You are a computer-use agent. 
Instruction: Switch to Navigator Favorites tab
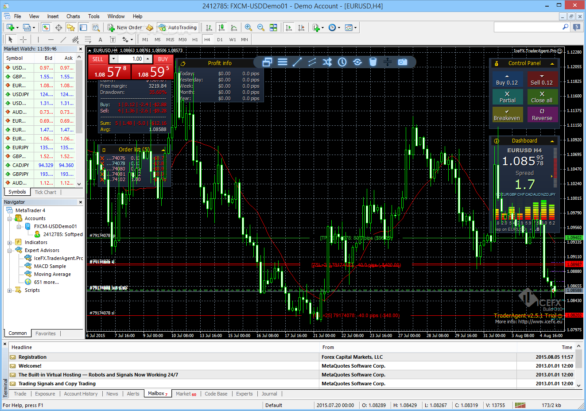click(x=46, y=333)
